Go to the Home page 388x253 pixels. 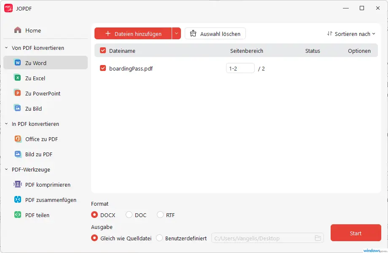click(x=30, y=30)
